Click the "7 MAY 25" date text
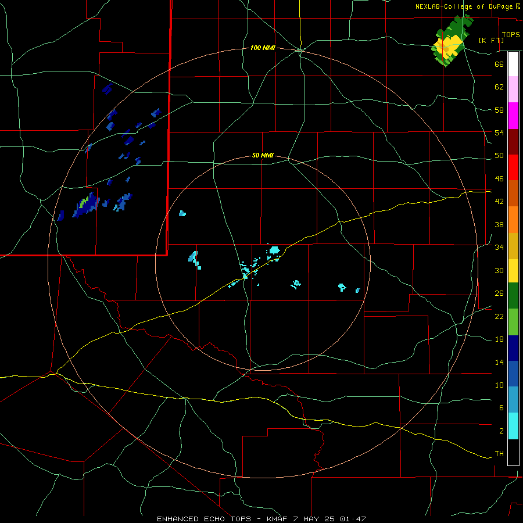The width and height of the screenshot is (523, 523). pyautogui.click(x=315, y=519)
